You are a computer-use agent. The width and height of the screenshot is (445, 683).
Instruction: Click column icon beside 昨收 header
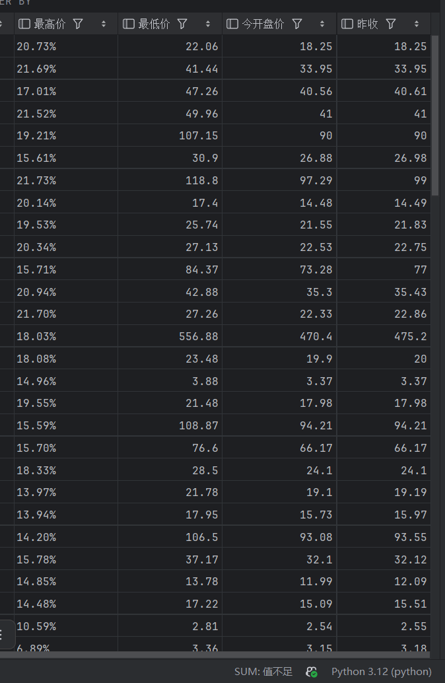pos(347,24)
